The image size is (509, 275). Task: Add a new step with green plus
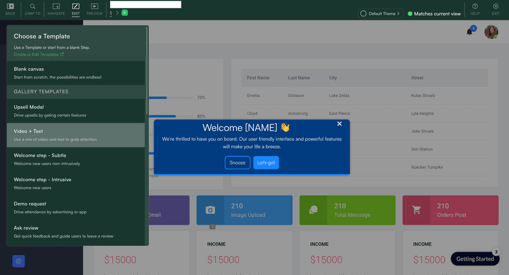point(125,13)
